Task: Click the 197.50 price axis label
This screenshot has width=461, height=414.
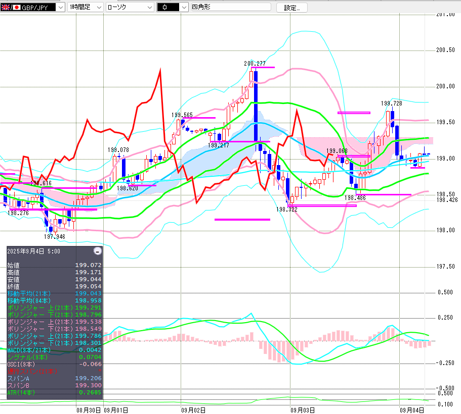Action: (x=445, y=267)
